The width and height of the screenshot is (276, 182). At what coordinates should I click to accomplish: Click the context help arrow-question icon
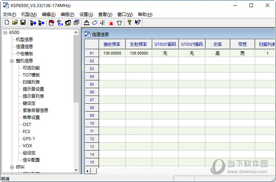click(138, 23)
